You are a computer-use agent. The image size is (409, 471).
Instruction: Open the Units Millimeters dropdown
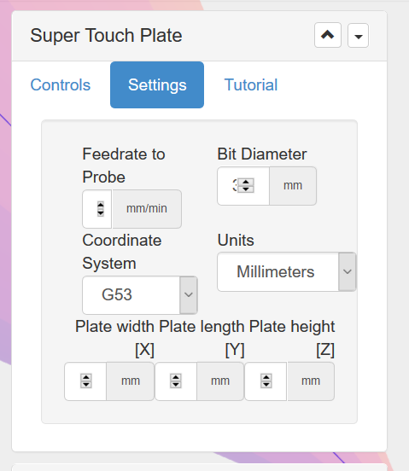(287, 272)
